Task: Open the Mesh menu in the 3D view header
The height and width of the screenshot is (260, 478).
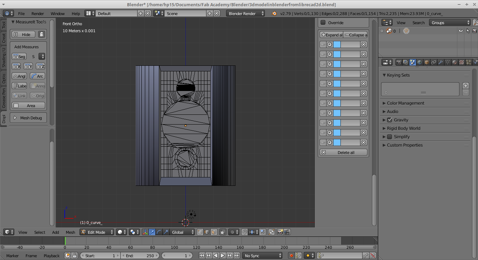Action: click(70, 232)
